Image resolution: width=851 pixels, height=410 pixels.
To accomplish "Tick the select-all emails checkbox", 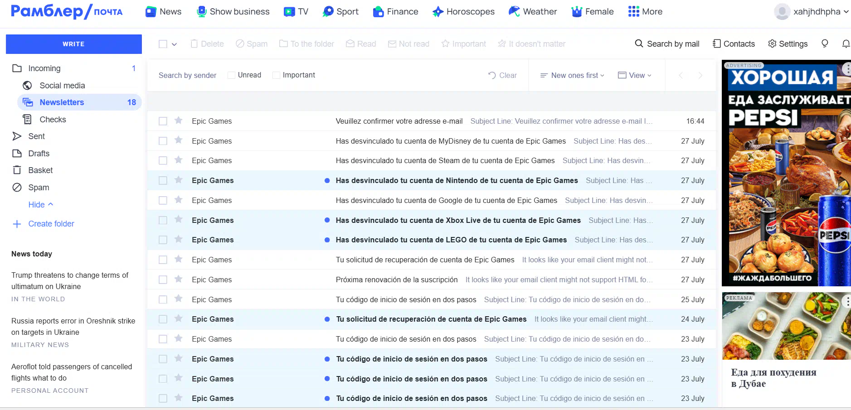I will [163, 44].
